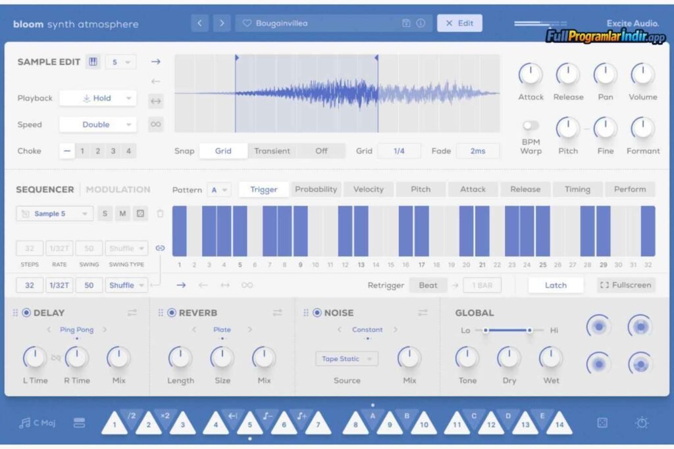Open the Tape Static source dropdown in Noise

point(346,358)
